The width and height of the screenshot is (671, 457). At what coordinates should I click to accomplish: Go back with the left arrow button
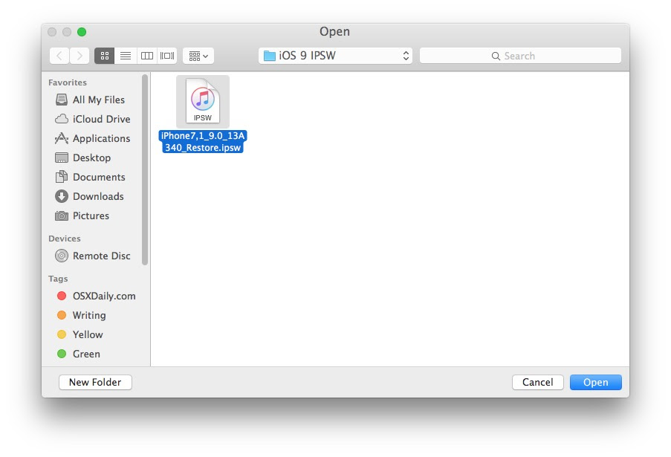click(x=59, y=56)
